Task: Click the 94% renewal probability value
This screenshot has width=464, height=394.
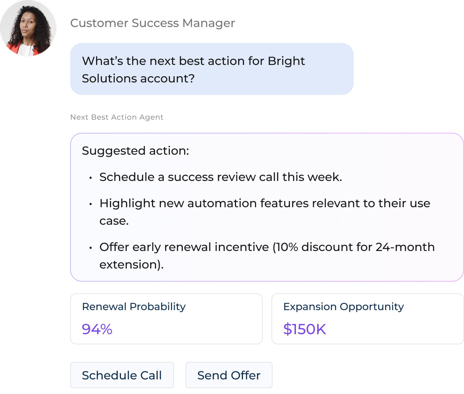Action: tap(97, 329)
